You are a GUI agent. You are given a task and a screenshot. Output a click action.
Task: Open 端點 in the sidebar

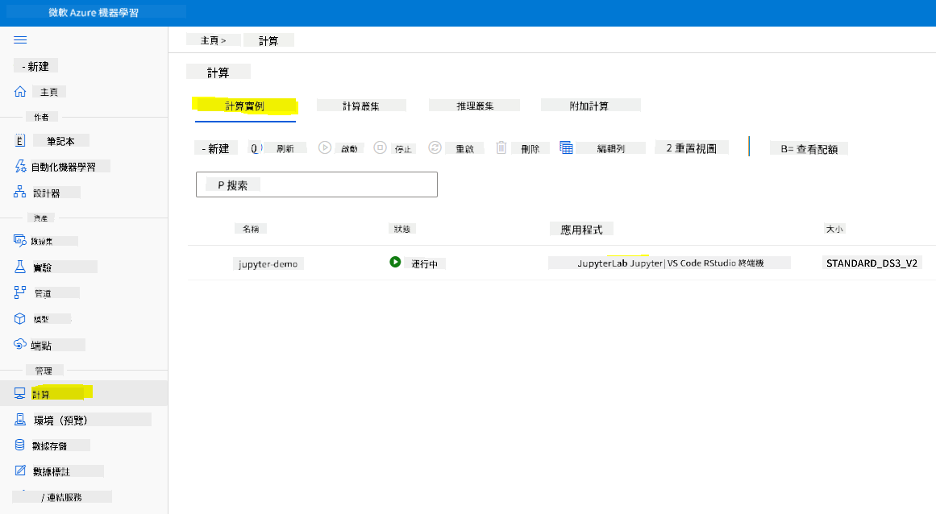[x=42, y=346]
